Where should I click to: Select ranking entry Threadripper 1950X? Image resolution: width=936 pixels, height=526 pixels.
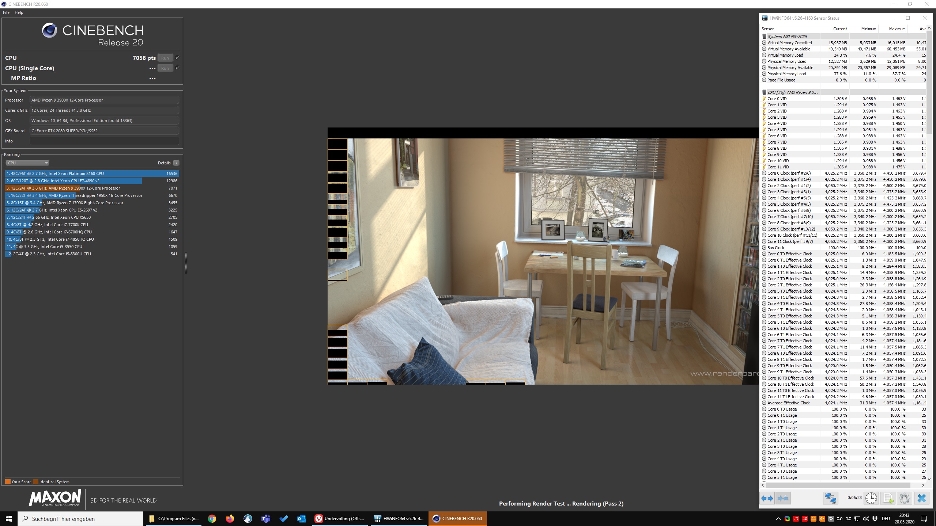point(92,195)
